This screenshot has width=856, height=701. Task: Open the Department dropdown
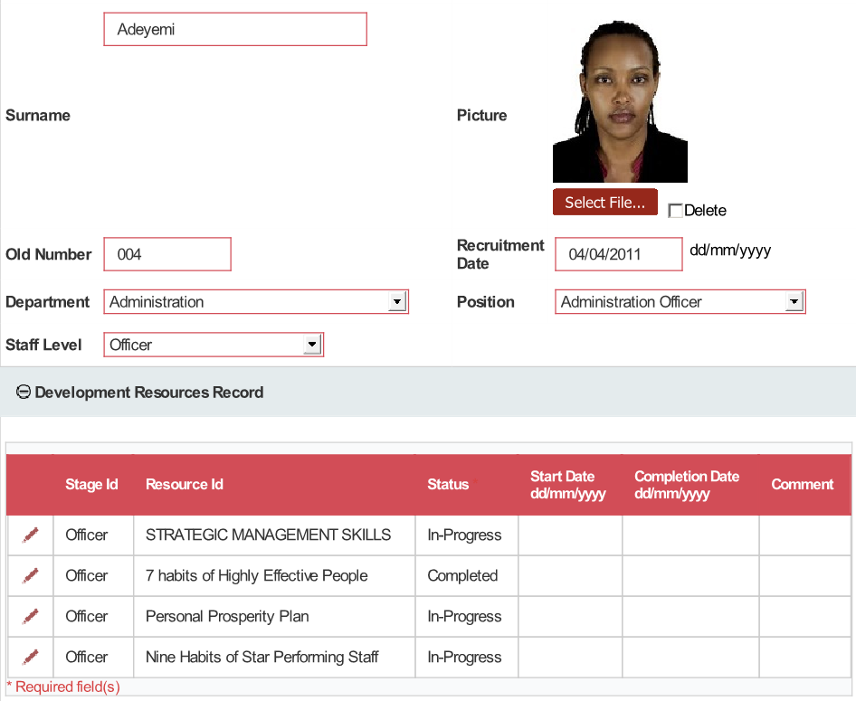tap(396, 302)
